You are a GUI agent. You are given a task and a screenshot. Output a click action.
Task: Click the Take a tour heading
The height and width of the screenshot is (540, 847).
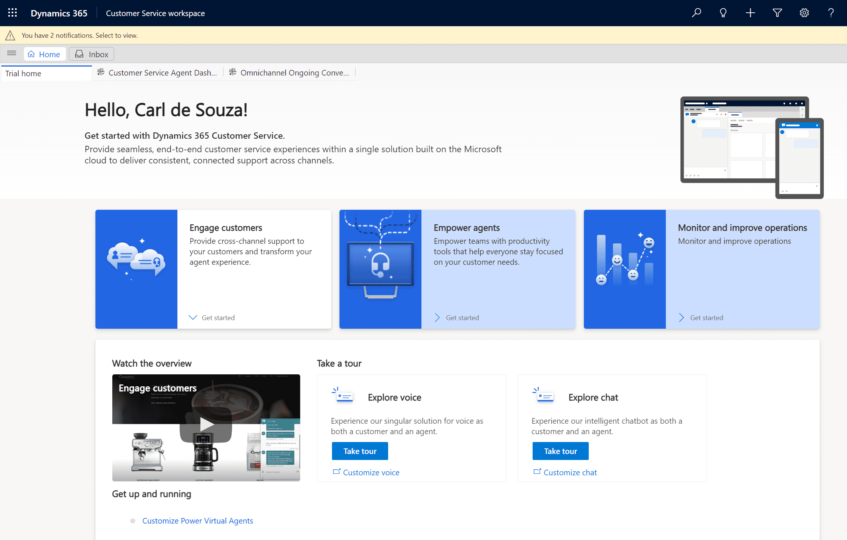(x=339, y=363)
